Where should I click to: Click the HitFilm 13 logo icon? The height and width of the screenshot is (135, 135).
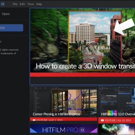(x=3, y=4)
